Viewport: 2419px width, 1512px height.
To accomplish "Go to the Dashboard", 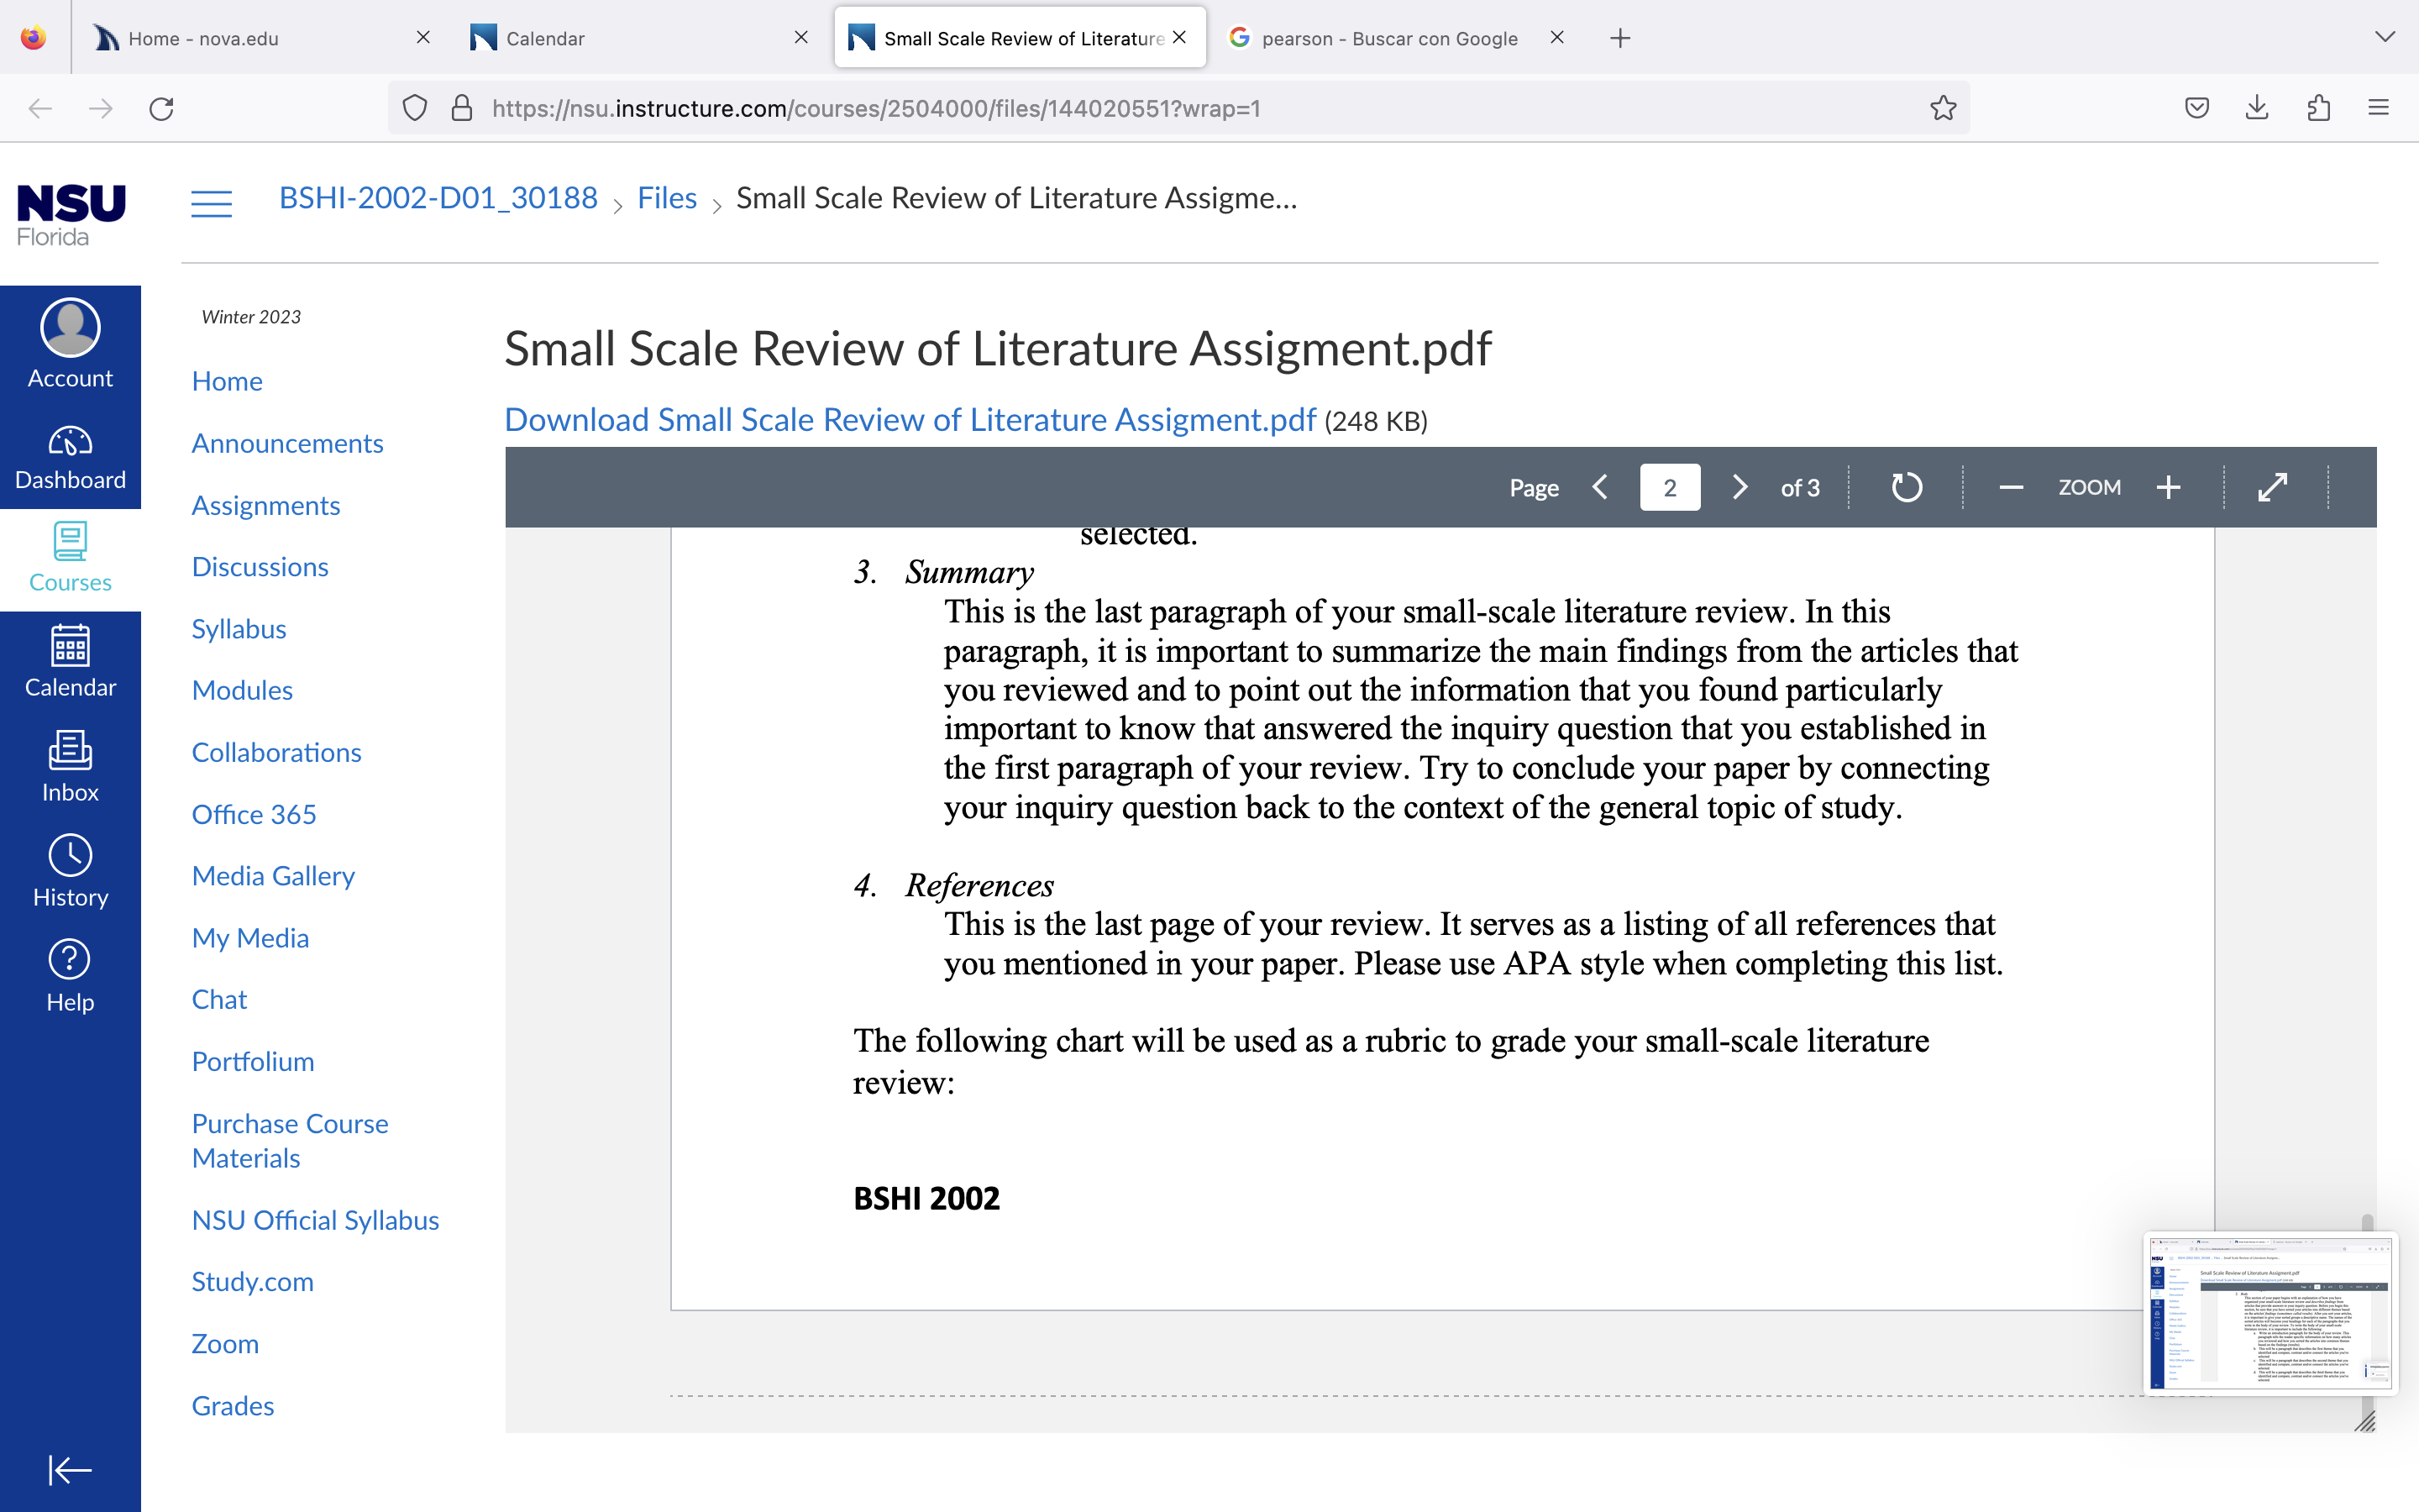I will [70, 458].
